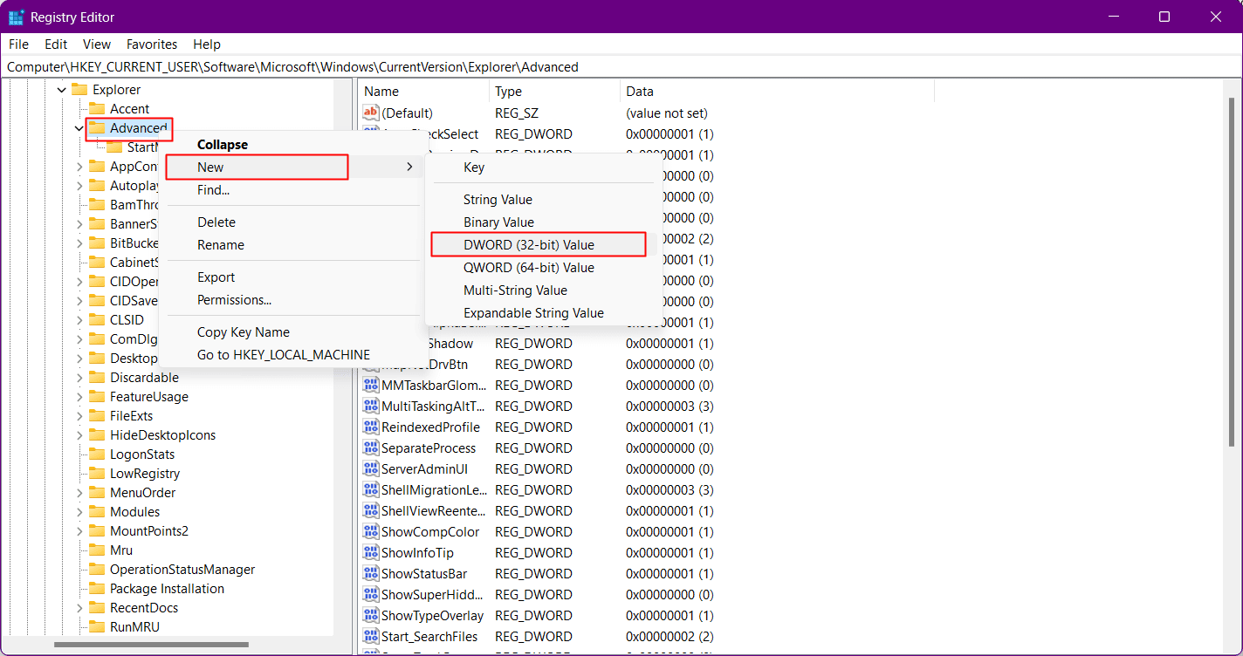
Task: Click the ShellMigrationLe DWORD icon
Action: point(371,489)
